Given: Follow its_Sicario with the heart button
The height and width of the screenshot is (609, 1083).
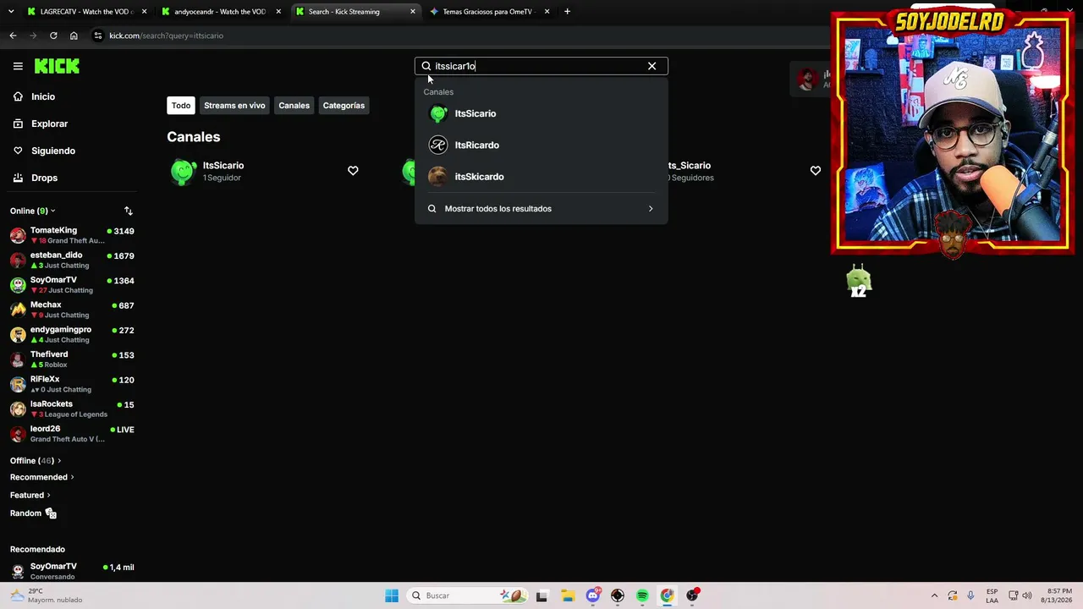Looking at the screenshot, I should 816,171.
